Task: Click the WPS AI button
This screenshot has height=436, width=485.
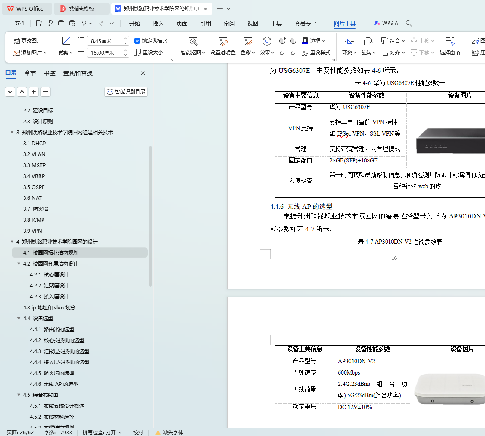Action: click(x=387, y=23)
